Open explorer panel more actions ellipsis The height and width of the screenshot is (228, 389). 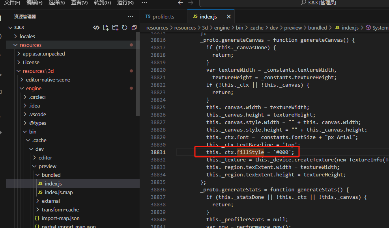pyautogui.click(x=131, y=17)
